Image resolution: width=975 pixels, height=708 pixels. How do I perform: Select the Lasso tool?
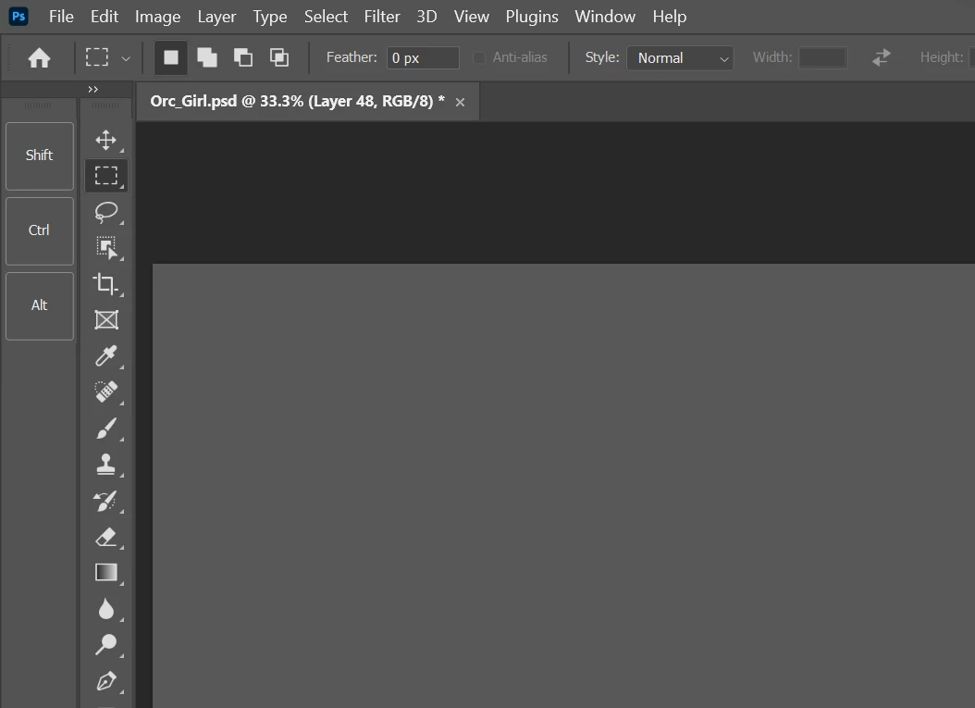click(106, 212)
